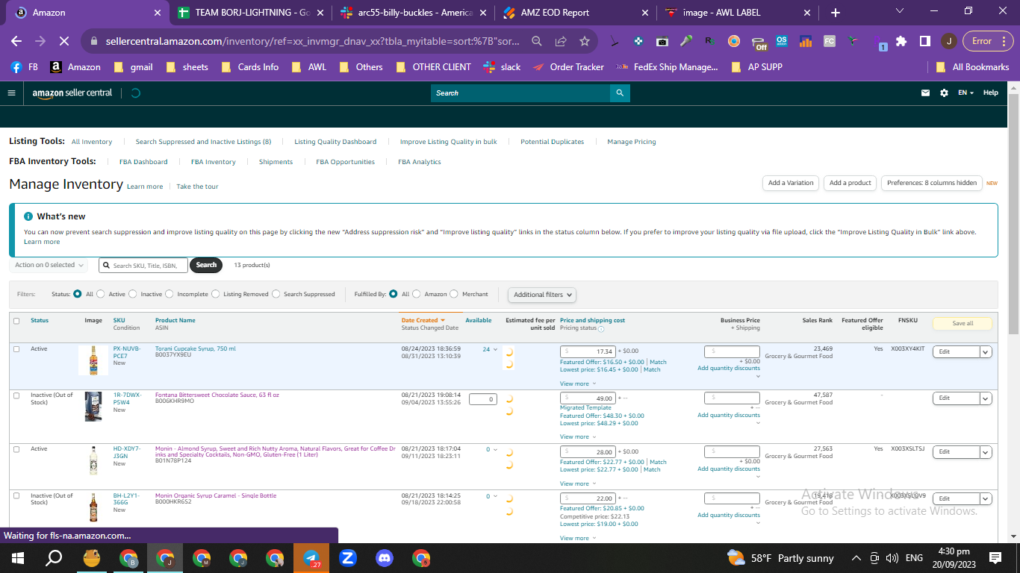
Task: Filter by Fulfilled By Amazon
Action: click(x=417, y=294)
